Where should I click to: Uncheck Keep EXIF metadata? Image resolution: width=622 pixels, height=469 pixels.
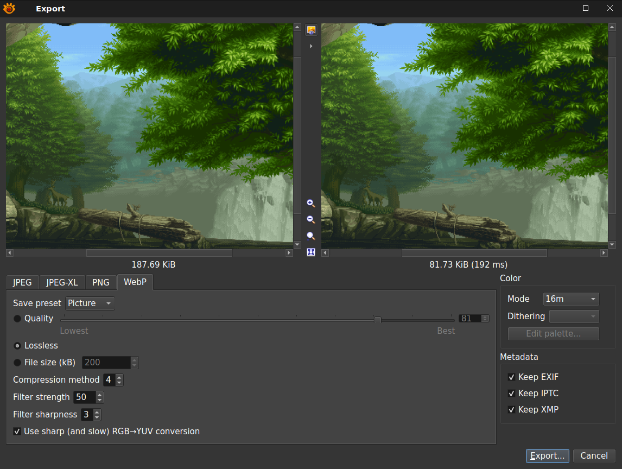(x=512, y=377)
